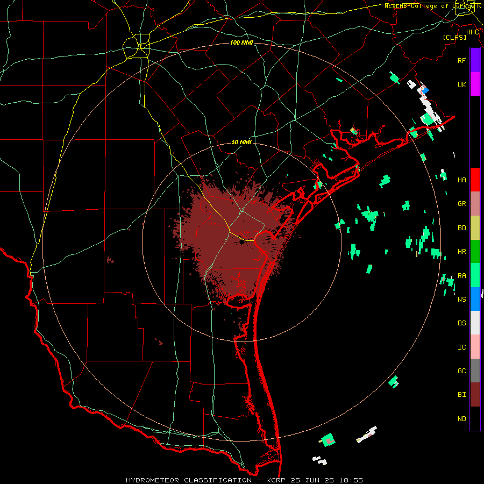The image size is (484, 484).
Task: Click the yellow BD legend swatch
Action: [475, 228]
